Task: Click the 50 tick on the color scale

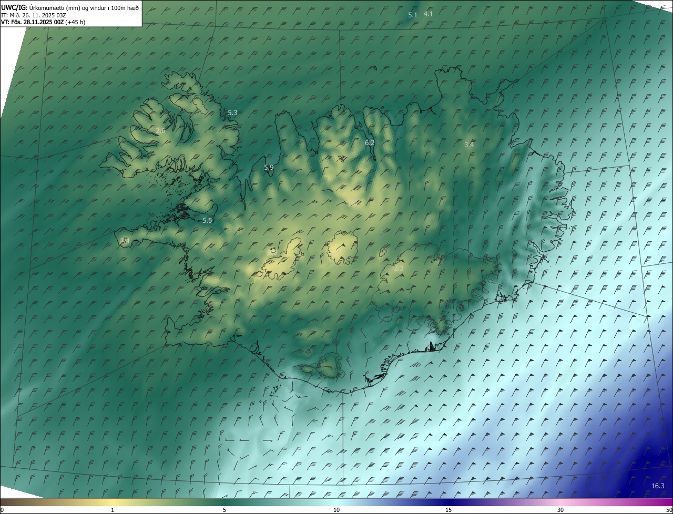Action: click(x=669, y=510)
